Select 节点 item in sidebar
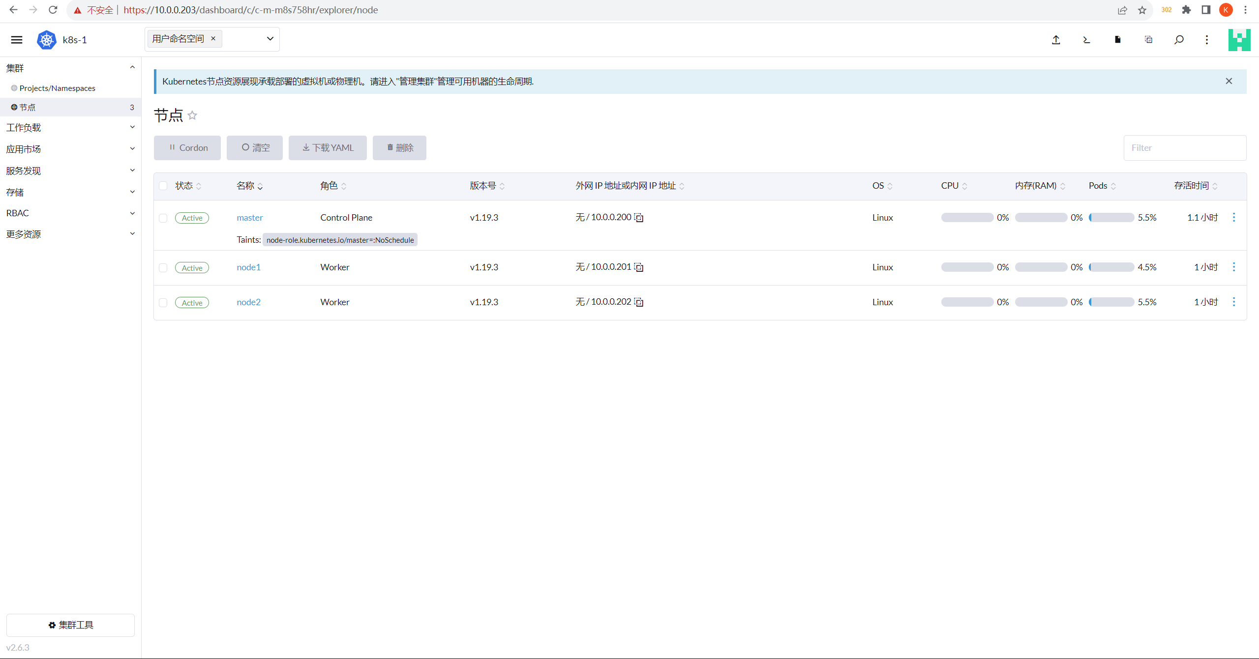Viewport: 1259px width, 659px height. point(70,107)
